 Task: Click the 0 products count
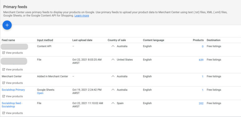pos(203,46)
